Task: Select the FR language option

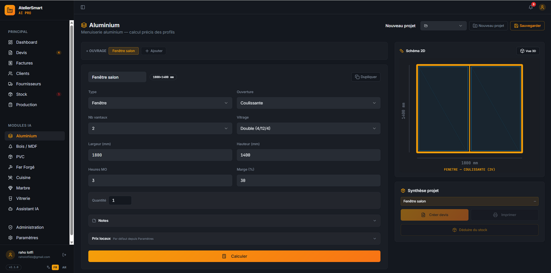Action: [55, 267]
